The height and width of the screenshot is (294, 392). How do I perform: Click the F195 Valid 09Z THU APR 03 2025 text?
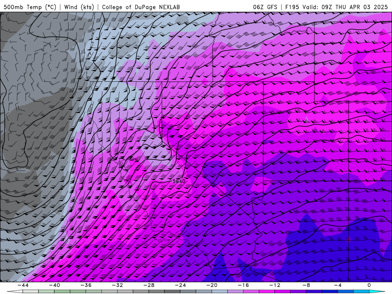point(337,7)
